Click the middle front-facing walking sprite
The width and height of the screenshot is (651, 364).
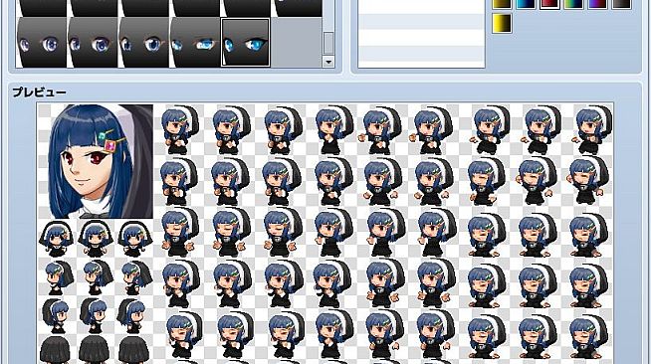coord(96,239)
